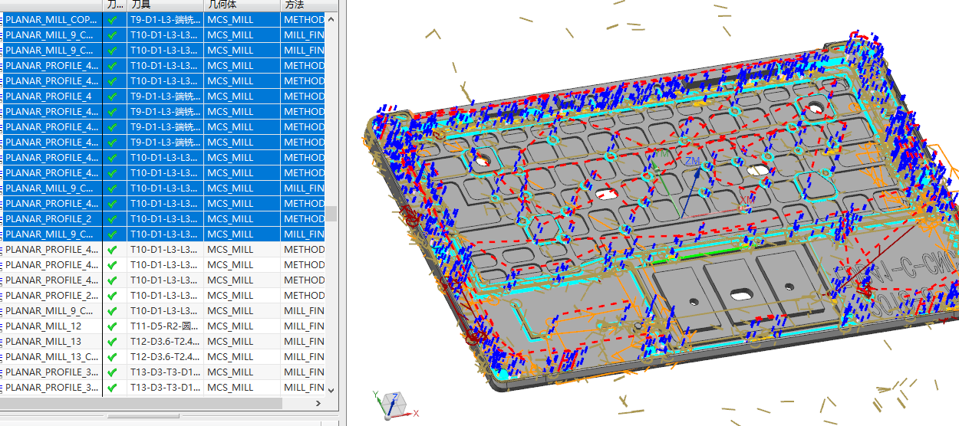
Task: Click MCS_MILL geometry in PLANAR_MILL_12 row
Action: [242, 326]
